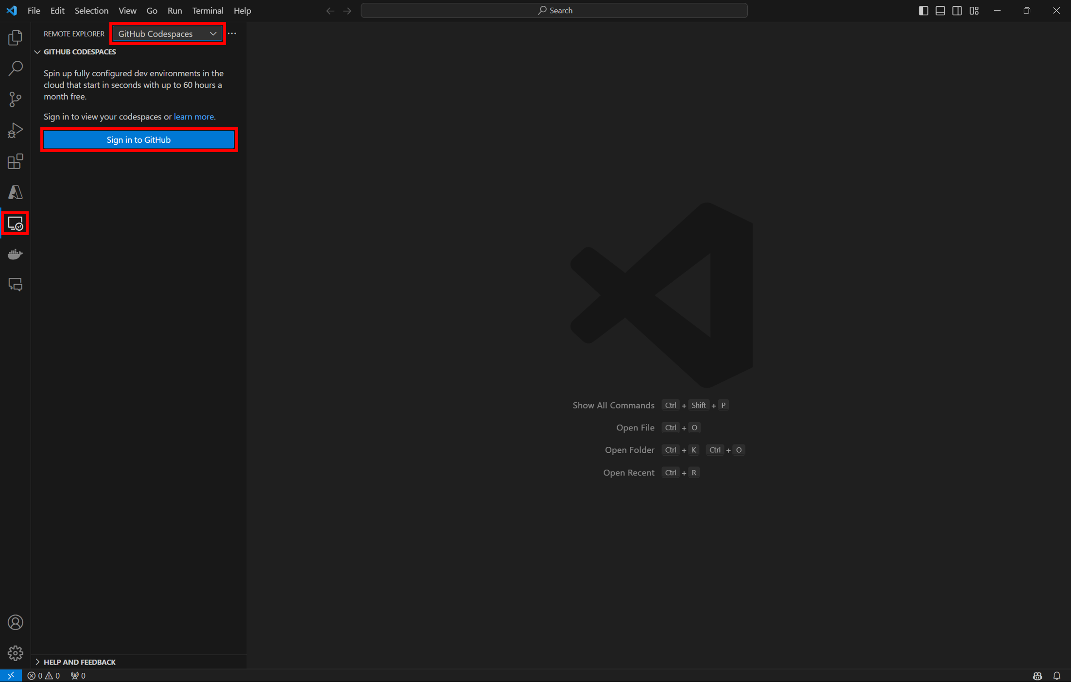
Task: Click the Search bar at the top
Action: point(554,10)
